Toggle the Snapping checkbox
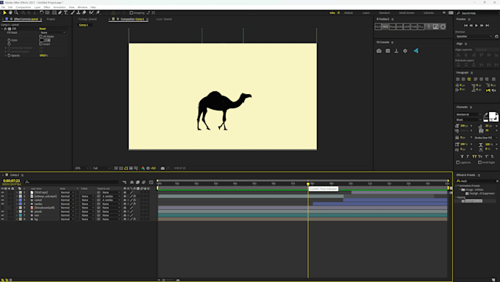 point(131,13)
